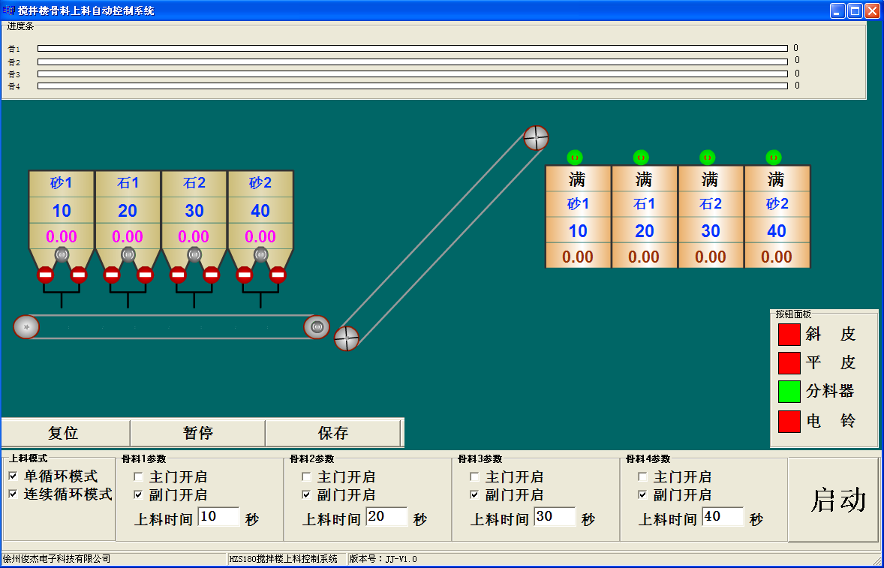The image size is (884, 568).
Task: Click the magenta 0.00 on 石2 hopper
Action: (x=194, y=236)
